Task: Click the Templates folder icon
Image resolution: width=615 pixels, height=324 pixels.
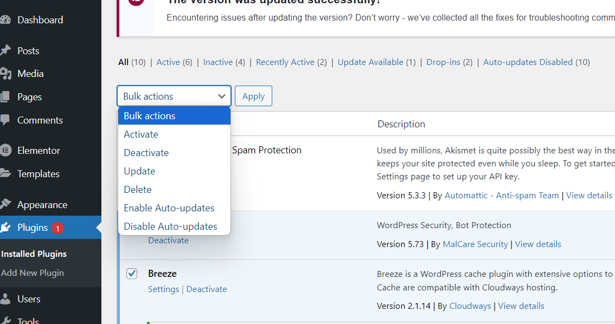Action: [5, 173]
